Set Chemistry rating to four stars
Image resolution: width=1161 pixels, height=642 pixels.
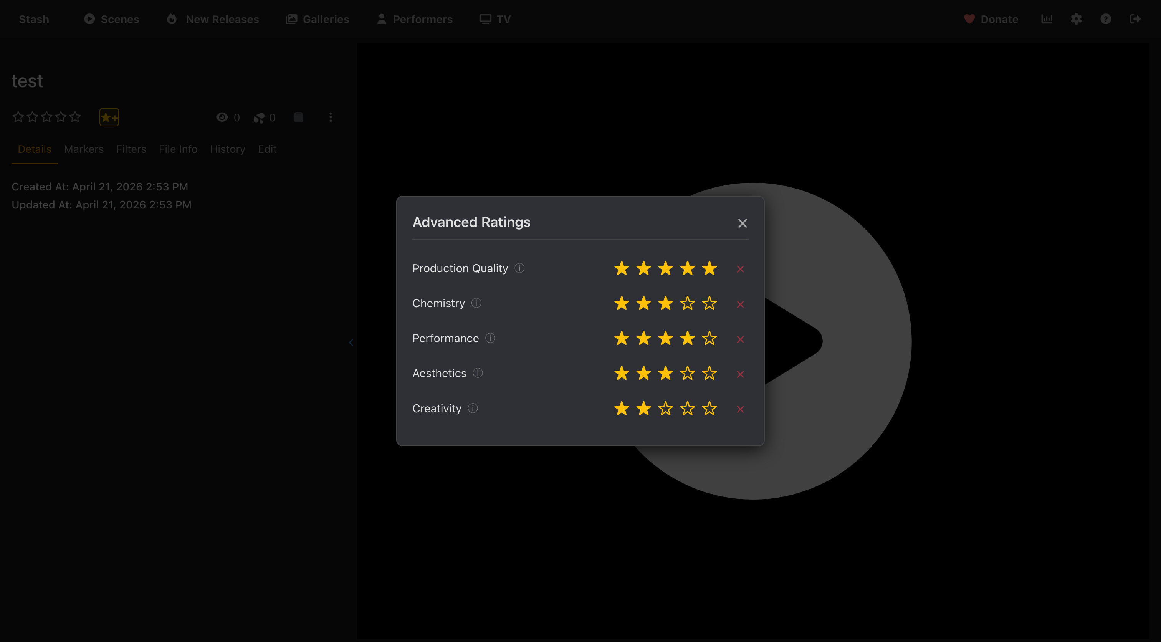point(687,303)
